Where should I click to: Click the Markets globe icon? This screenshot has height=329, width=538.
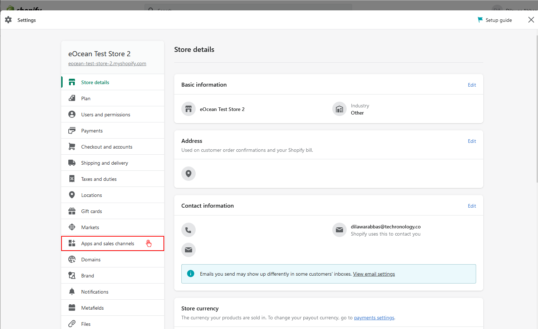[72, 227]
